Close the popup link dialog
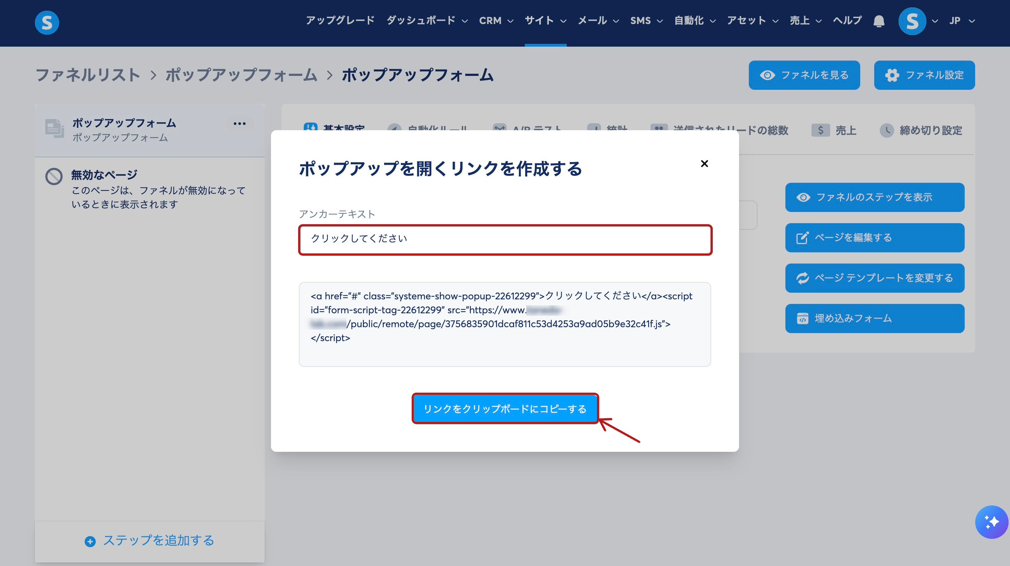This screenshot has width=1010, height=566. click(x=704, y=164)
